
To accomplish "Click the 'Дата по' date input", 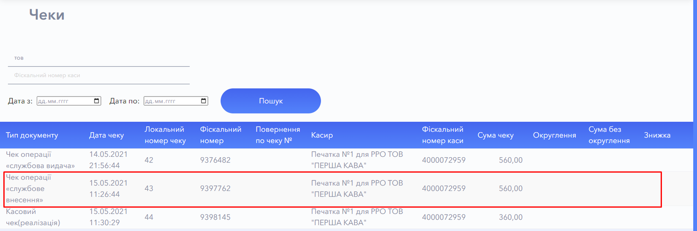I will point(171,101).
